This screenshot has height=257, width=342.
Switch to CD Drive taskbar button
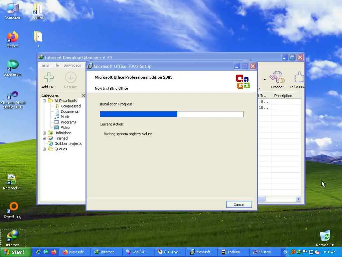tap(169, 252)
